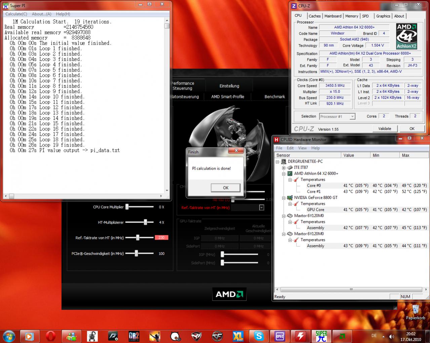Image resolution: width=430 pixels, height=343 pixels.
Task: Click the taskbar clock showing 20:02
Action: coord(411,334)
